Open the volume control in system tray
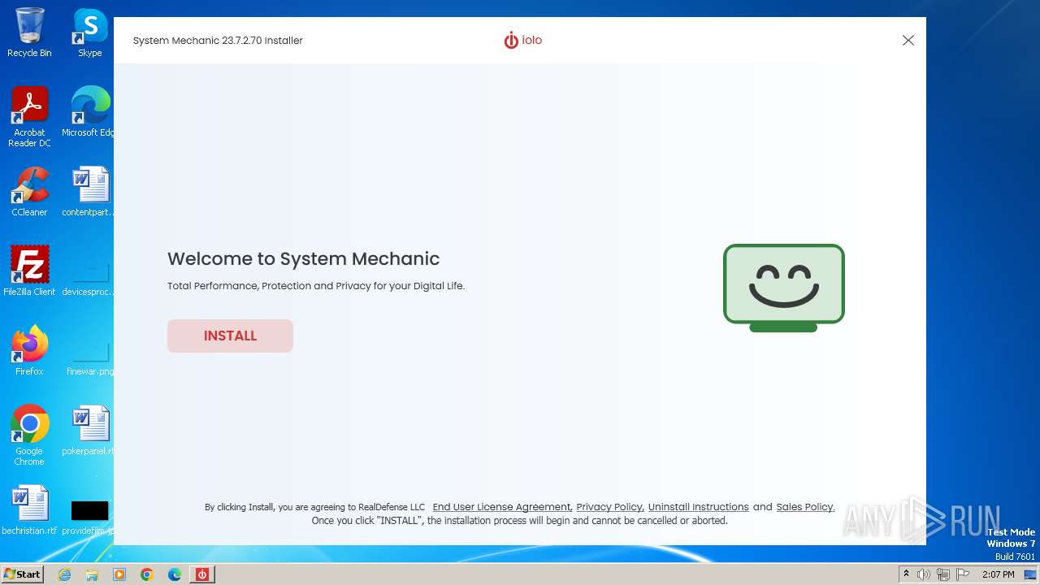This screenshot has height=585, width=1040. pos(924,574)
